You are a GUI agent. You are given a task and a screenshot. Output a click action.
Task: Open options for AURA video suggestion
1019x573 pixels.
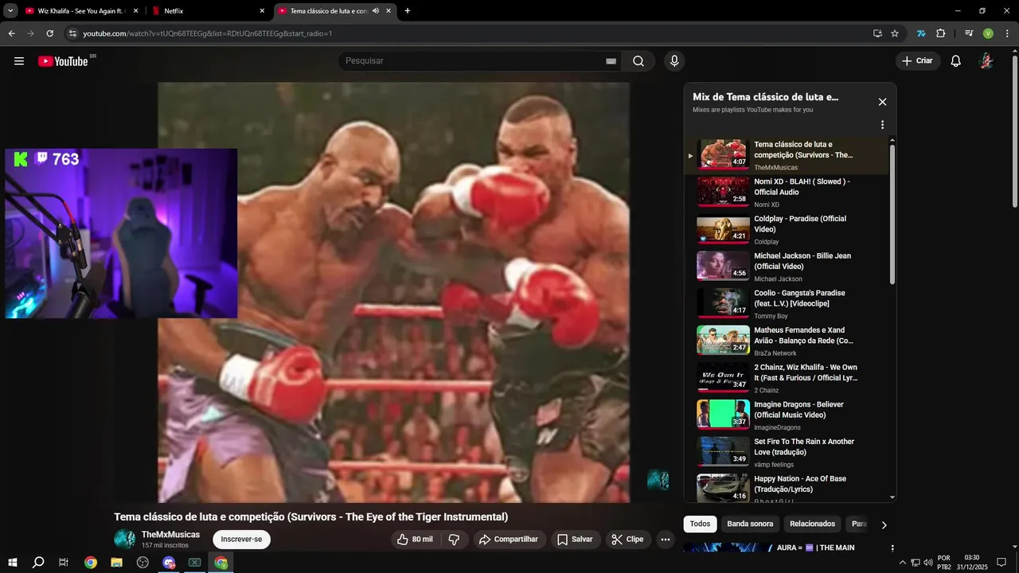point(892,548)
